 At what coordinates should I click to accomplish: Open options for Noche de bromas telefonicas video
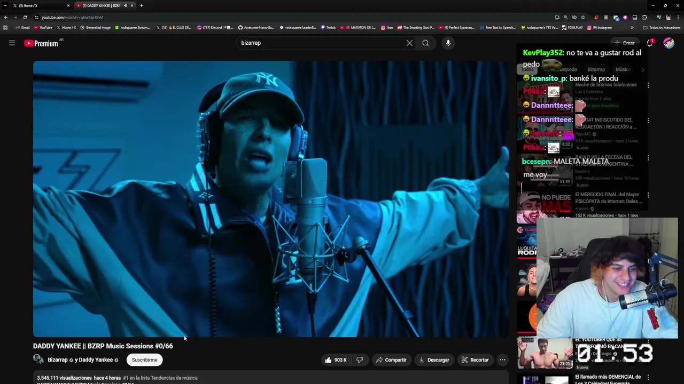tap(648, 85)
